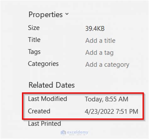Select the 39.4KB size value

[x=95, y=28]
